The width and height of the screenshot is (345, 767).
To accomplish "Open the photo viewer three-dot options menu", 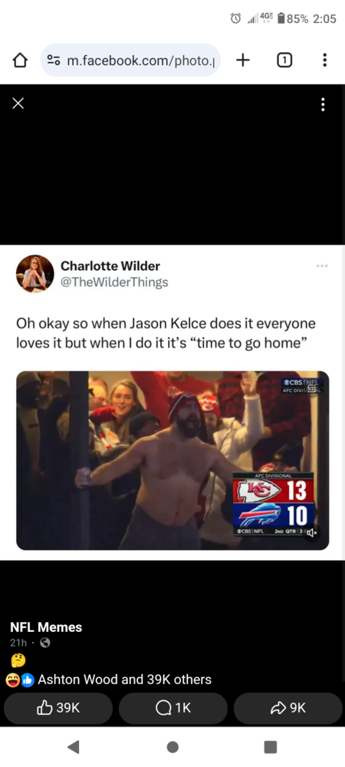I will pyautogui.click(x=323, y=104).
